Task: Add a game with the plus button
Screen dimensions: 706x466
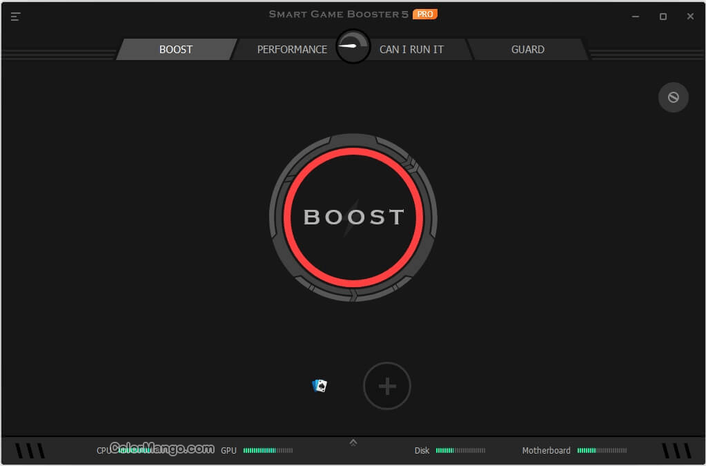Action: pos(387,386)
